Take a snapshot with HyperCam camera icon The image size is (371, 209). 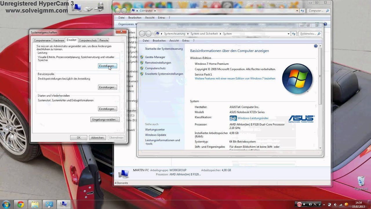click(310, 204)
